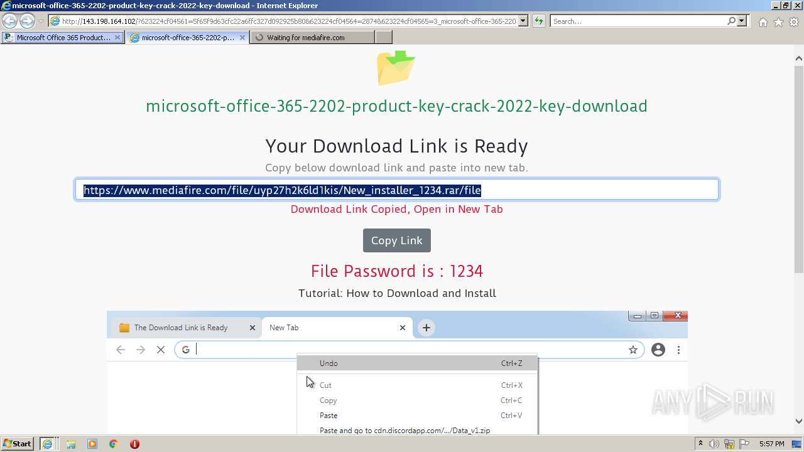Click bookmark star in tutorial image
This screenshot has width=804, height=452.
coord(633,350)
